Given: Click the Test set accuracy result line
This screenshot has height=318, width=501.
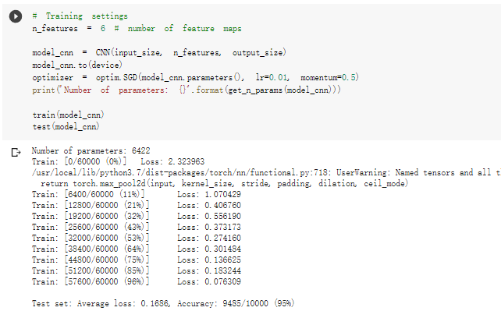Looking at the screenshot, I should coord(163,303).
